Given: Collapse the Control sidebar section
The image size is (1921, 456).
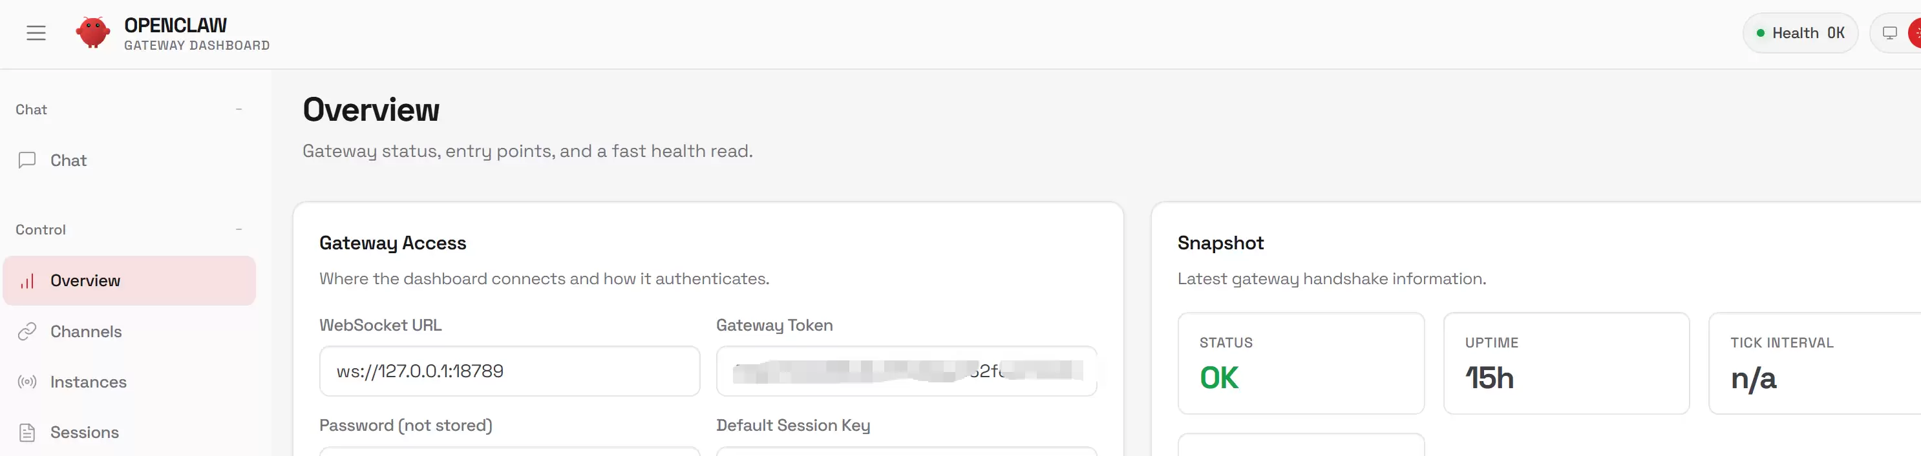Looking at the screenshot, I should click(x=239, y=229).
